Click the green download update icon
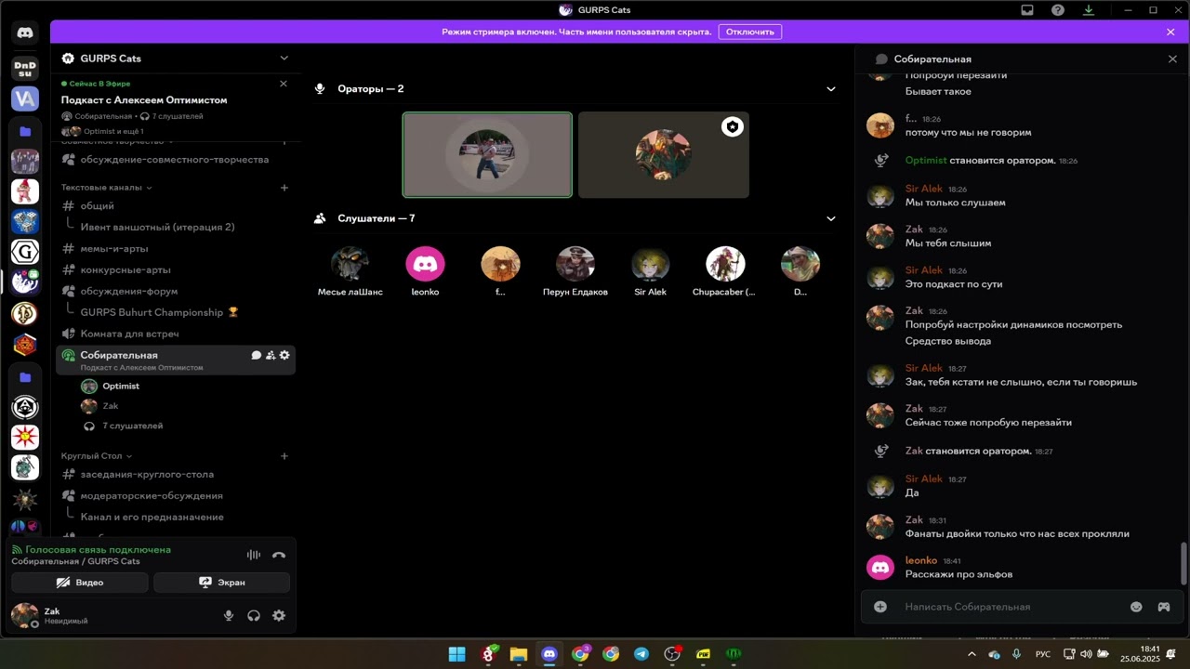The width and height of the screenshot is (1190, 669). (1089, 10)
